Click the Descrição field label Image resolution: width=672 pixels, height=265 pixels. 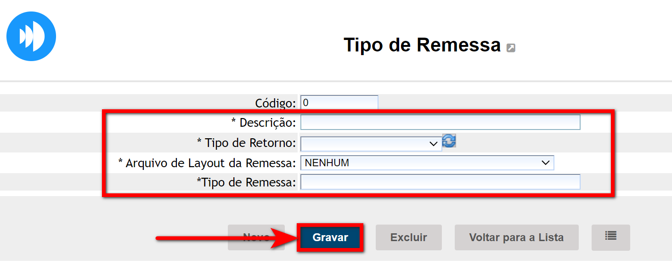coord(264,123)
